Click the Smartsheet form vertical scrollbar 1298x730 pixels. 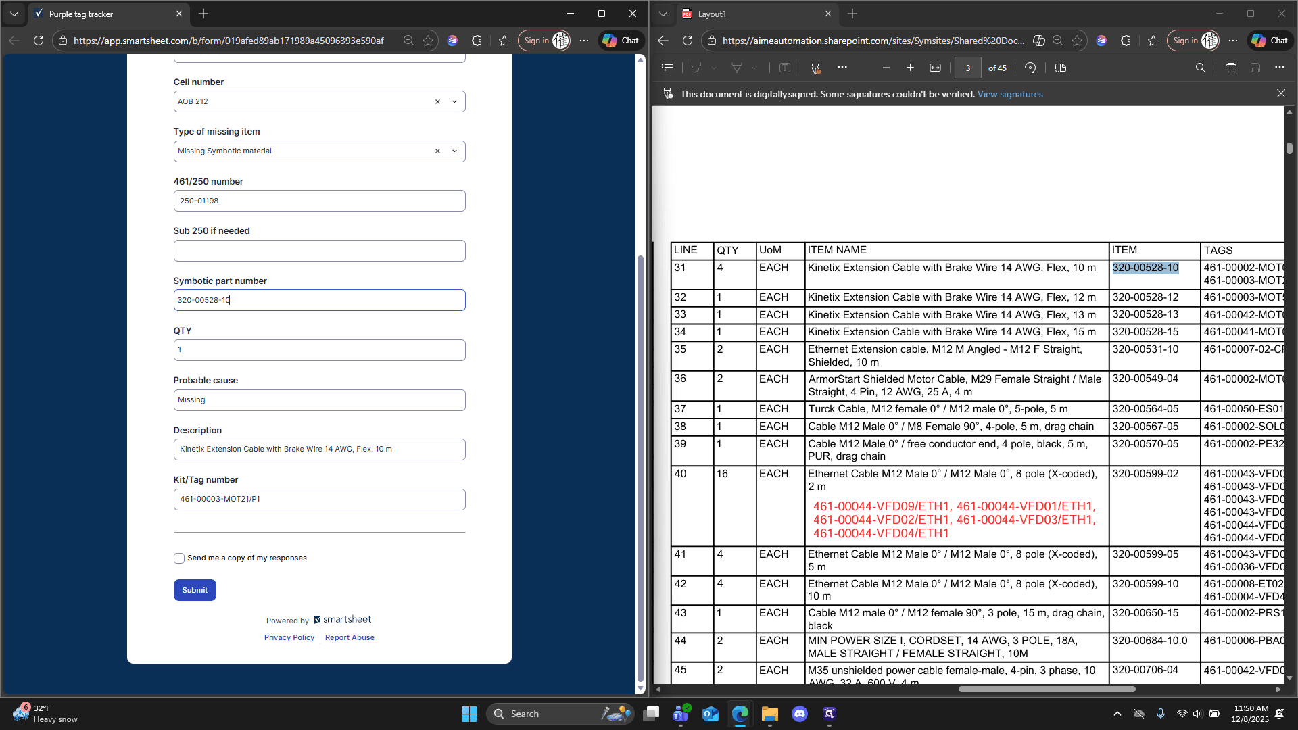click(x=641, y=468)
